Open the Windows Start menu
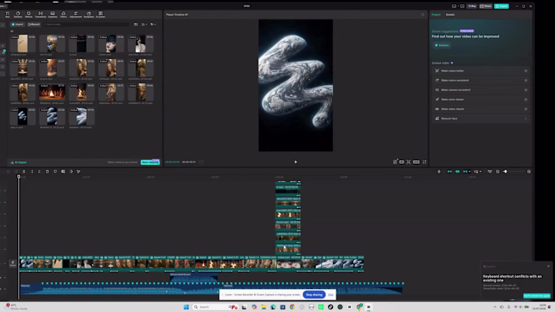This screenshot has width=555, height=312. [x=186, y=306]
